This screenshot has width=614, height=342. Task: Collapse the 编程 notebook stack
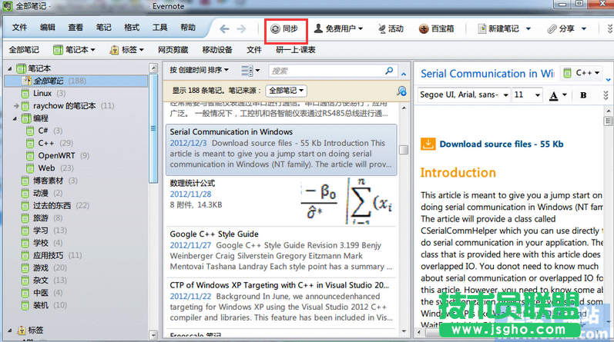click(16, 118)
